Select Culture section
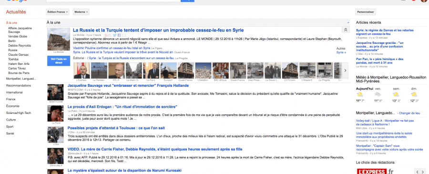Screen dimensions: 429x174 click(x=11, y=120)
